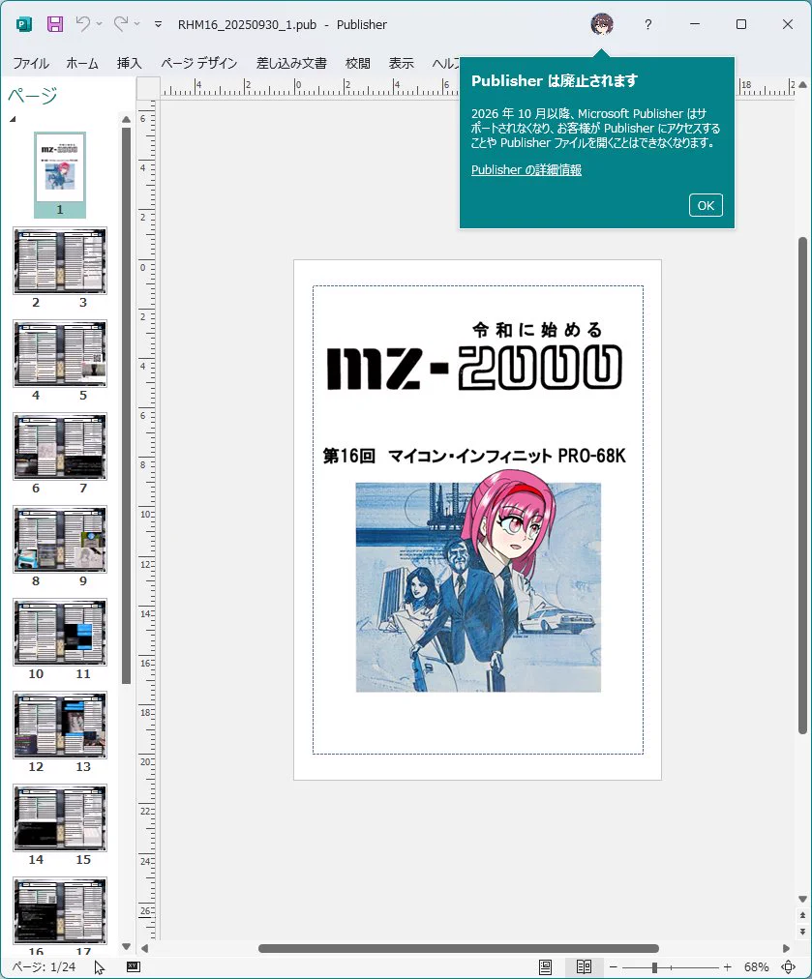The width and height of the screenshot is (812, 979).
Task: Select the pages 4-5 spread thumbnail
Action: click(x=60, y=354)
